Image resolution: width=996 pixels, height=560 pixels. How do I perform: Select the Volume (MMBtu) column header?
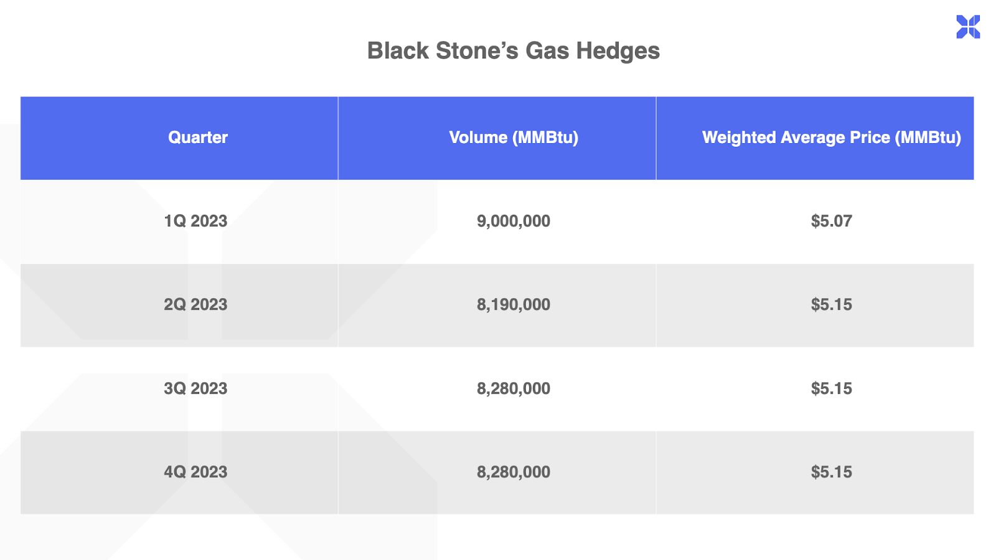[514, 138]
